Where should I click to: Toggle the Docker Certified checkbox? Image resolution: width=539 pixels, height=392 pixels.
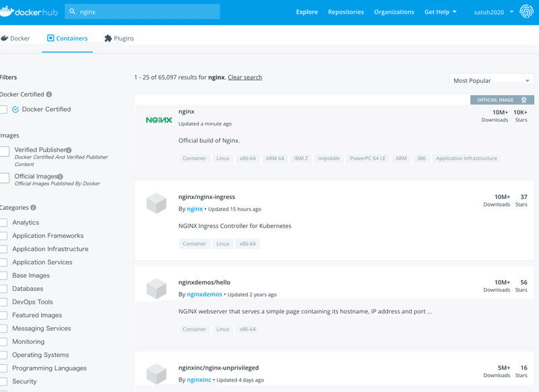click(x=3, y=109)
